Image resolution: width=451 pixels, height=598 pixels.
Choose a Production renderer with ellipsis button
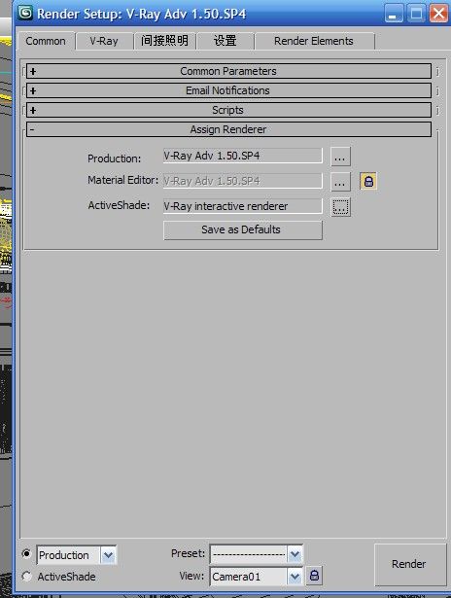tap(340, 157)
